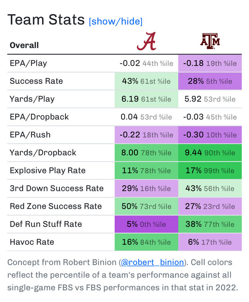Click the Alabama team logo
249x302 pixels.
(x=146, y=41)
